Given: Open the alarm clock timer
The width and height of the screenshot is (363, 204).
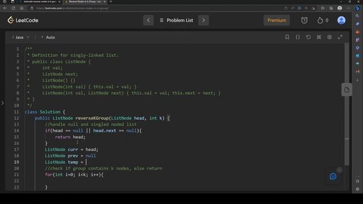Looking at the screenshot, I should tap(304, 20).
